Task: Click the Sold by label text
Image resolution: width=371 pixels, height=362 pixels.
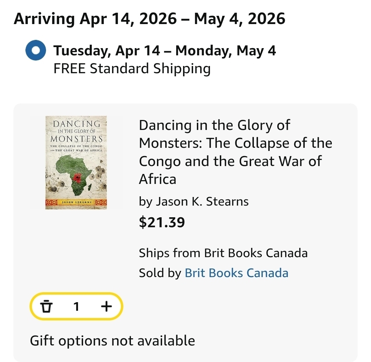Action: [x=160, y=273]
